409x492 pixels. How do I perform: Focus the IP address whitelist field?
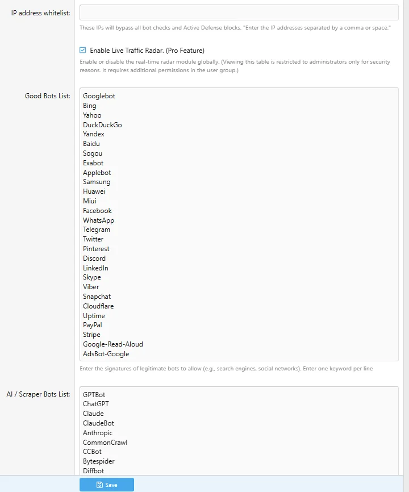[239, 12]
